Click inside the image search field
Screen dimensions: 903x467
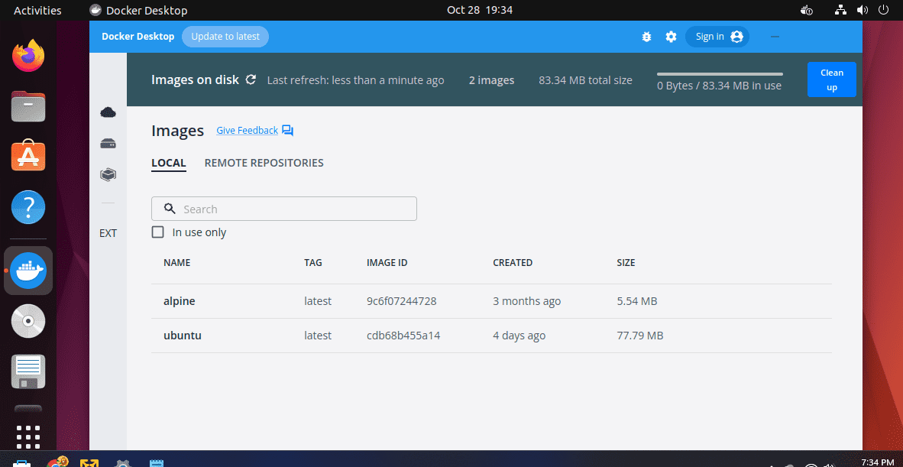tap(283, 208)
